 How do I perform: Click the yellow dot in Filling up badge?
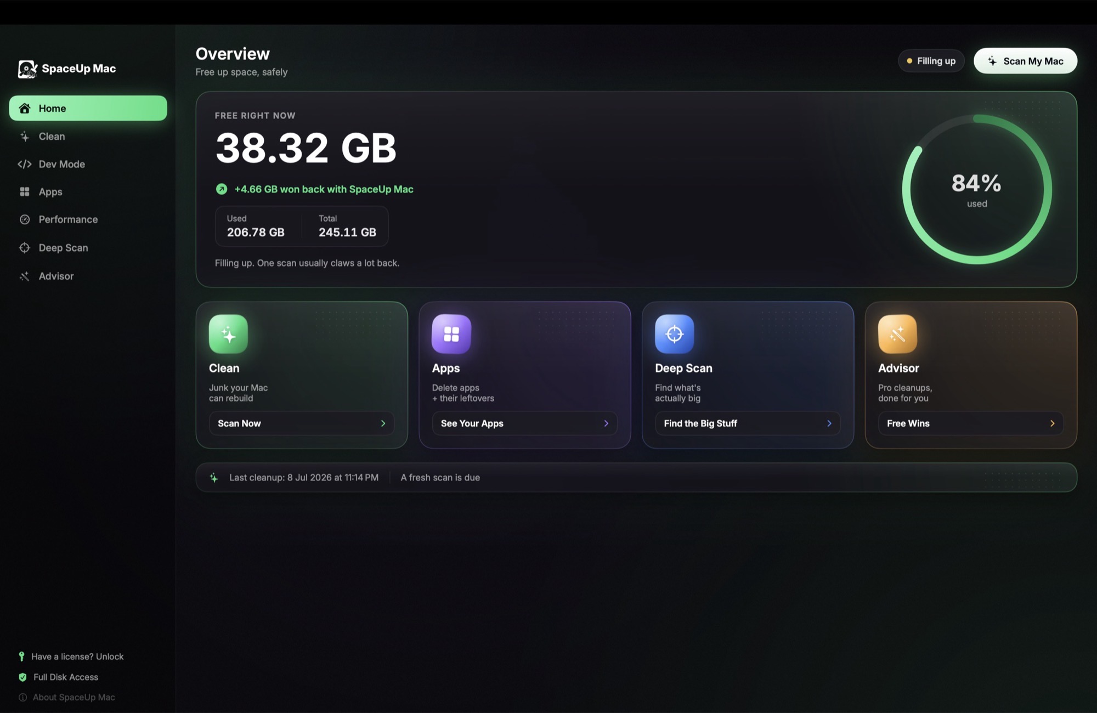[x=909, y=61]
